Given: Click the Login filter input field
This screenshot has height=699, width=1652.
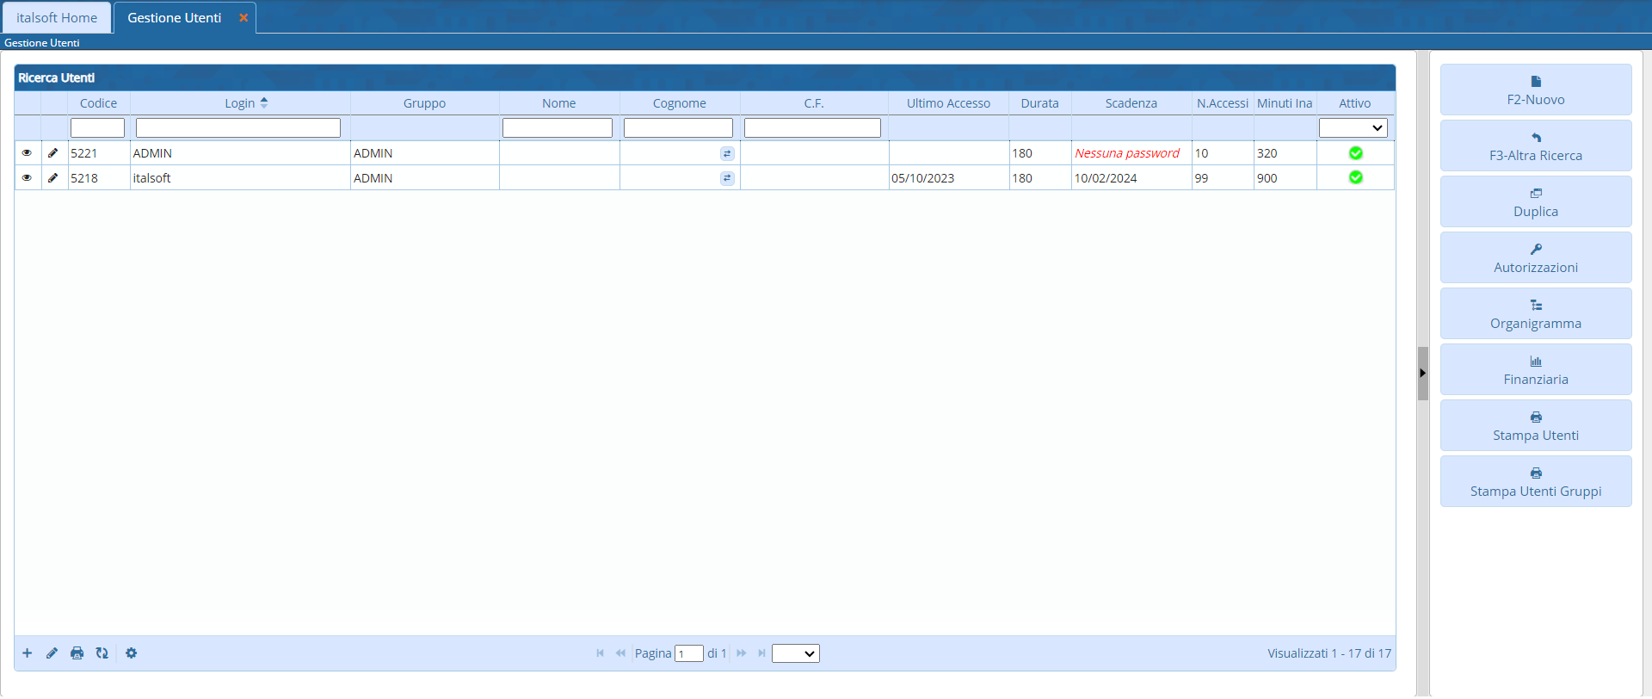Looking at the screenshot, I should [x=238, y=128].
